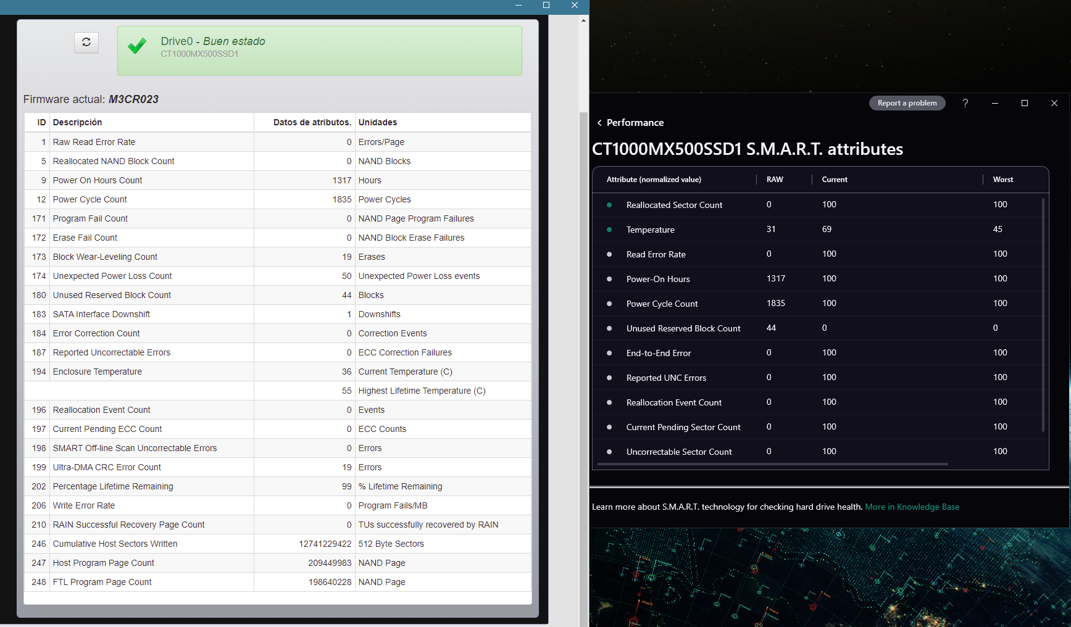Click the Power-On Hours RAW value 1317
Image resolution: width=1071 pixels, height=627 pixels.
[776, 278]
